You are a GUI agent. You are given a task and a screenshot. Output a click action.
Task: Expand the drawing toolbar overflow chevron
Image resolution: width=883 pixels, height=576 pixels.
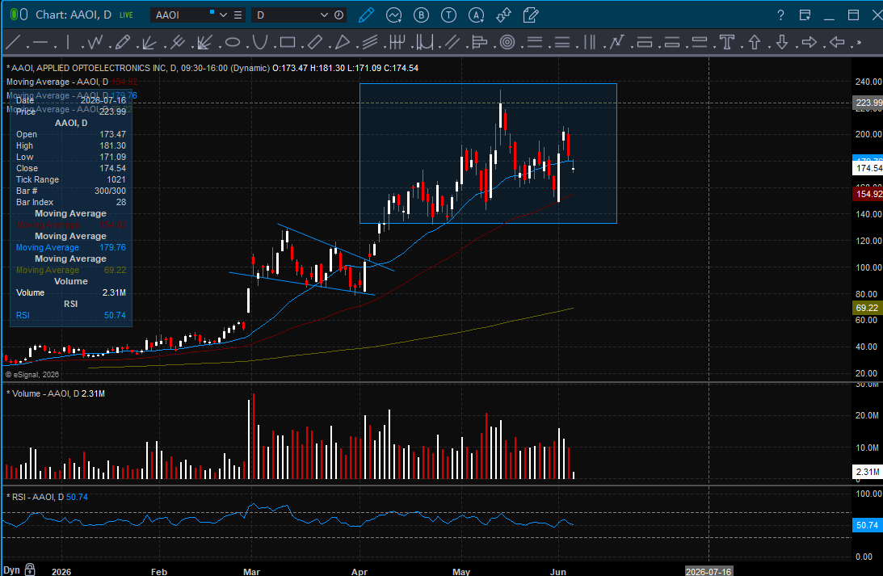pyautogui.click(x=859, y=42)
